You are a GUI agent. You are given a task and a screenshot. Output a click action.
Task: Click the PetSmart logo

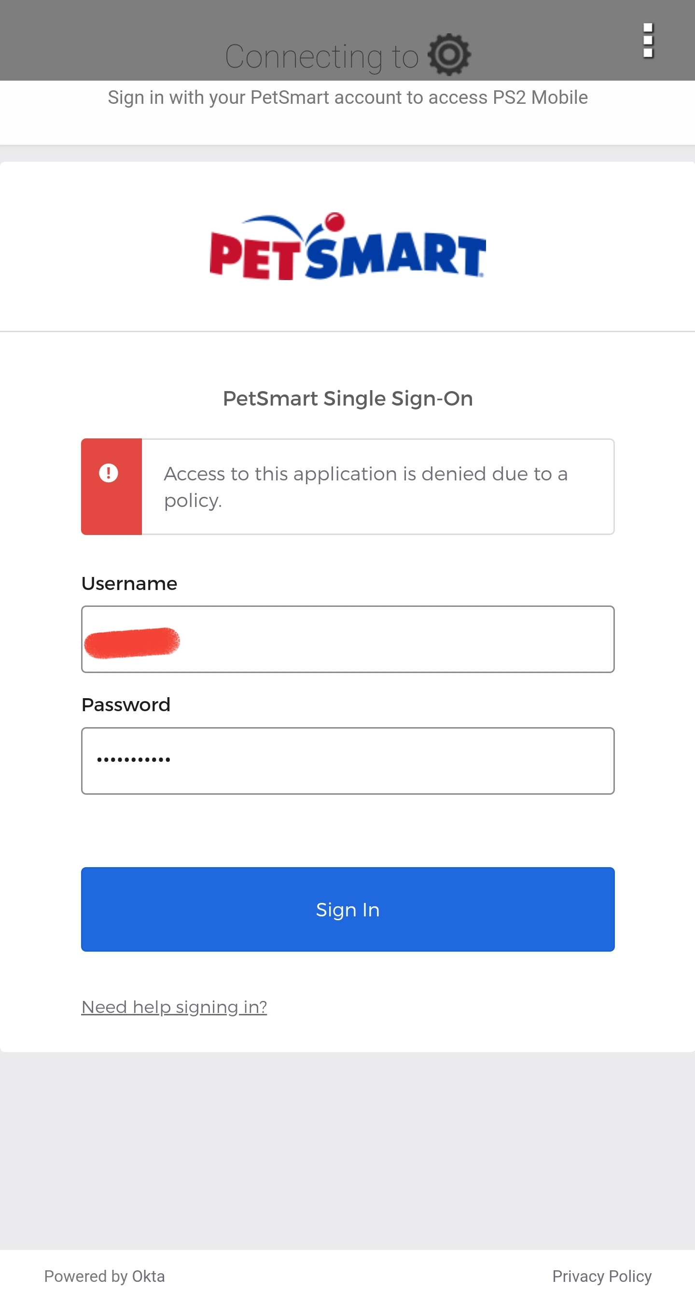(x=347, y=246)
